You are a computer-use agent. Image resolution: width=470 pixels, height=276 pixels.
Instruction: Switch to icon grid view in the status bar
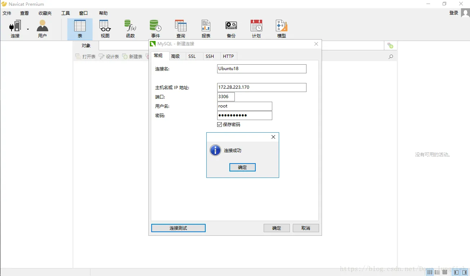tap(430, 272)
